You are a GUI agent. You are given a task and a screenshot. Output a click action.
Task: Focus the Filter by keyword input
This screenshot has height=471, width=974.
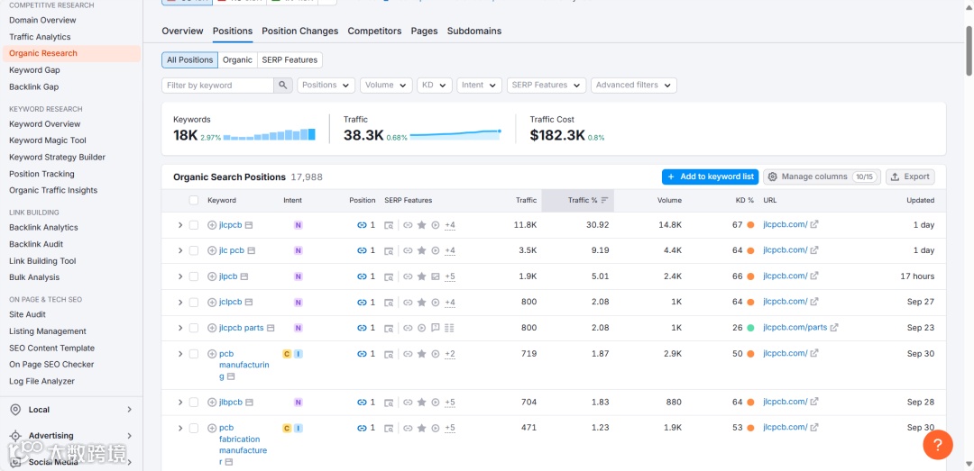click(217, 85)
